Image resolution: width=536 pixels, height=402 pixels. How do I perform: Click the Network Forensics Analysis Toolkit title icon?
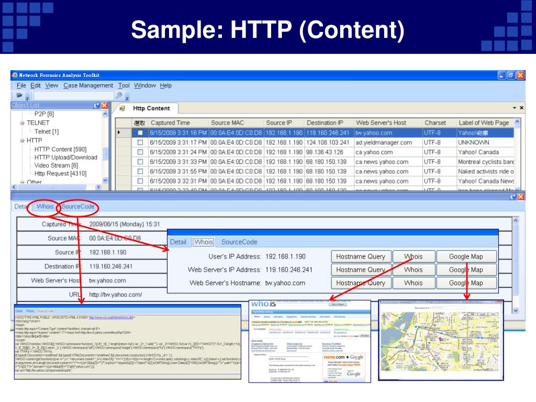(15, 75)
